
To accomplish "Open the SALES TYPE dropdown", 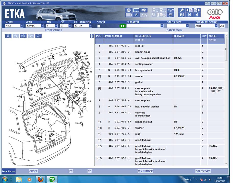I will tap(187, 26).
